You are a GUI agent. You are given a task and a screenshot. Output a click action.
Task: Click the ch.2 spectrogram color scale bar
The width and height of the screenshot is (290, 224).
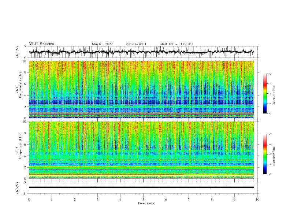[x=265, y=154]
